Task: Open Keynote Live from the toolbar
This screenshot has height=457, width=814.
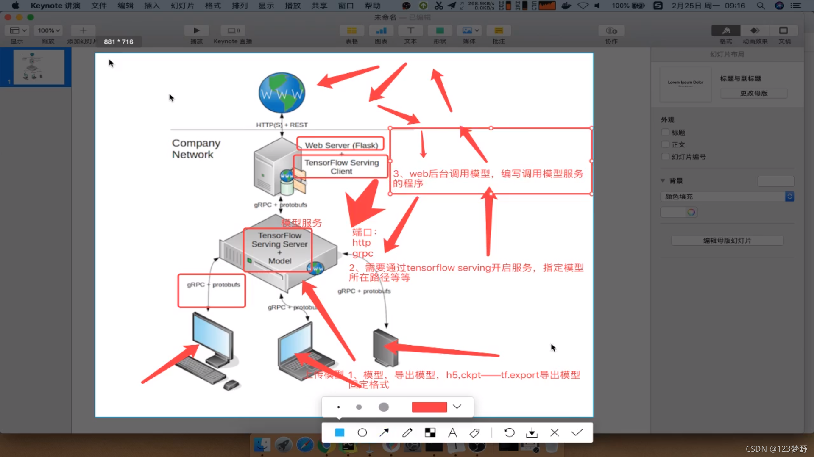Action: click(x=233, y=30)
